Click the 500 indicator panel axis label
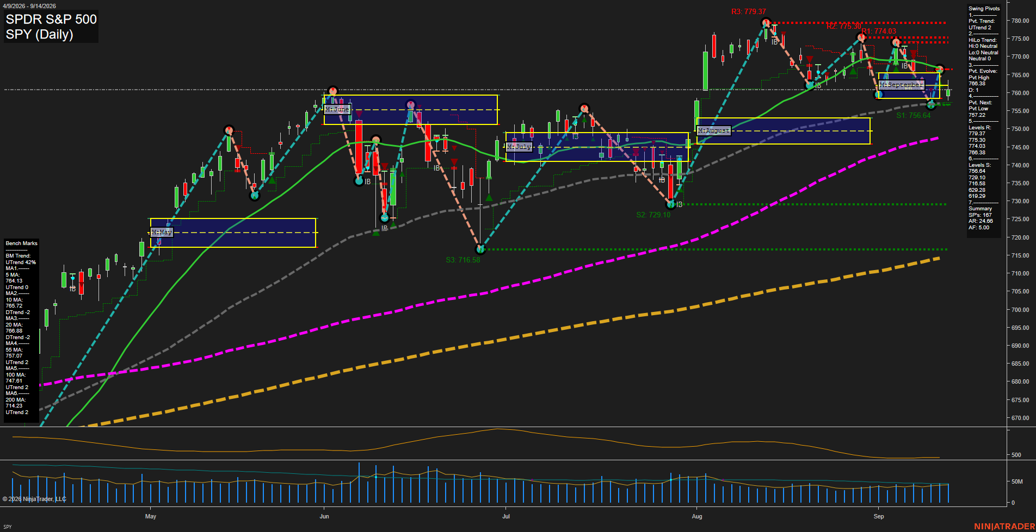 pyautogui.click(x=1016, y=455)
